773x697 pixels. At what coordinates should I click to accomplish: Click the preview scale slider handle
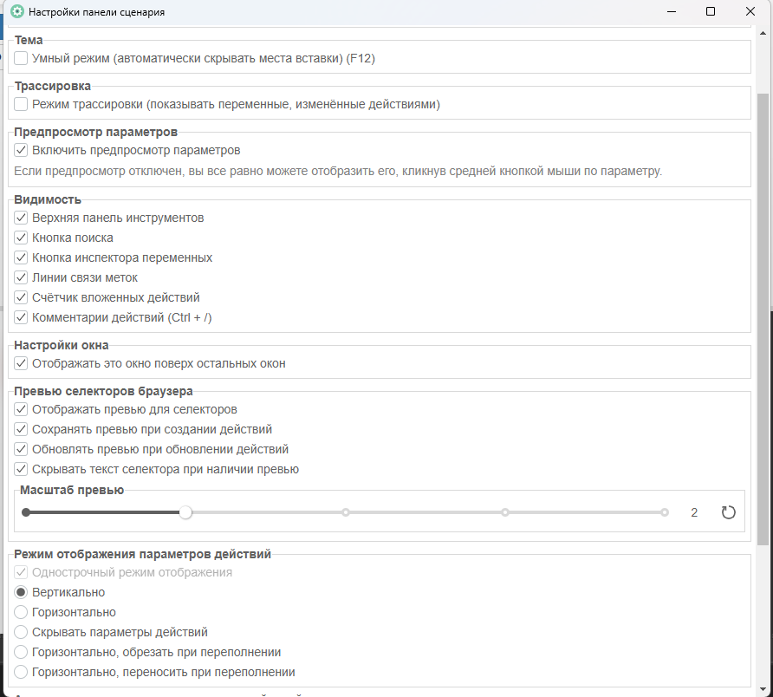pos(185,512)
